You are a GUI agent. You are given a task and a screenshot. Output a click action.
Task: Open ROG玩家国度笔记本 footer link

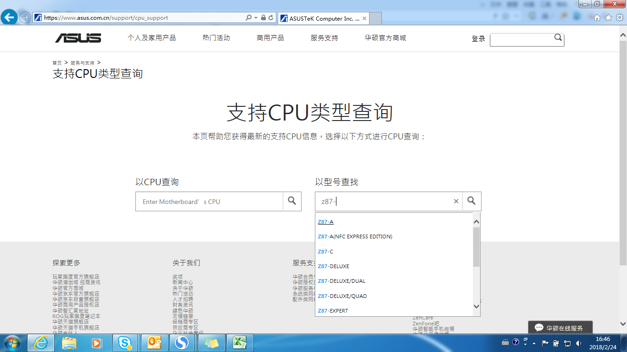pos(76,316)
